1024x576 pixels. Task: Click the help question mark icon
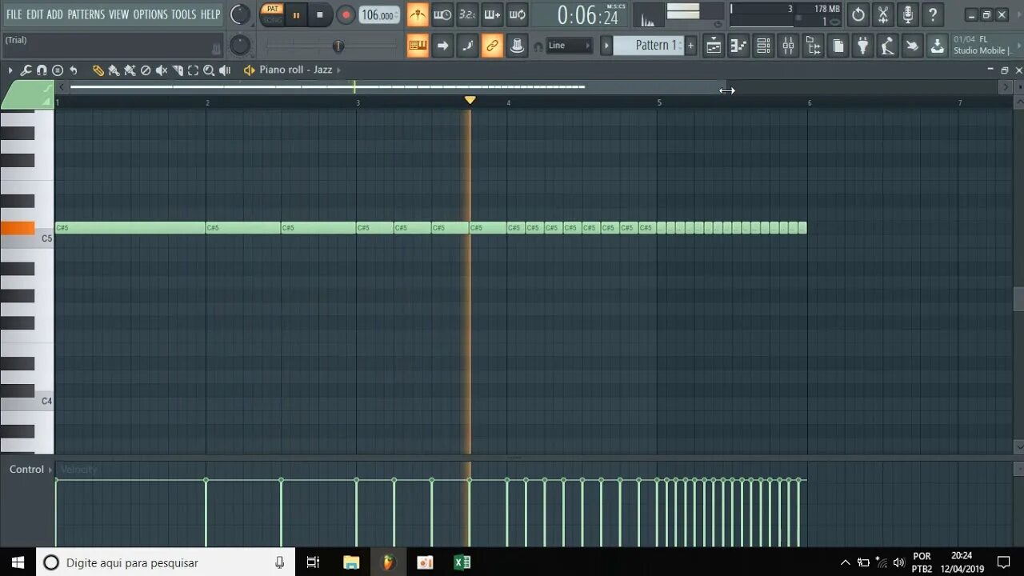[933, 14]
